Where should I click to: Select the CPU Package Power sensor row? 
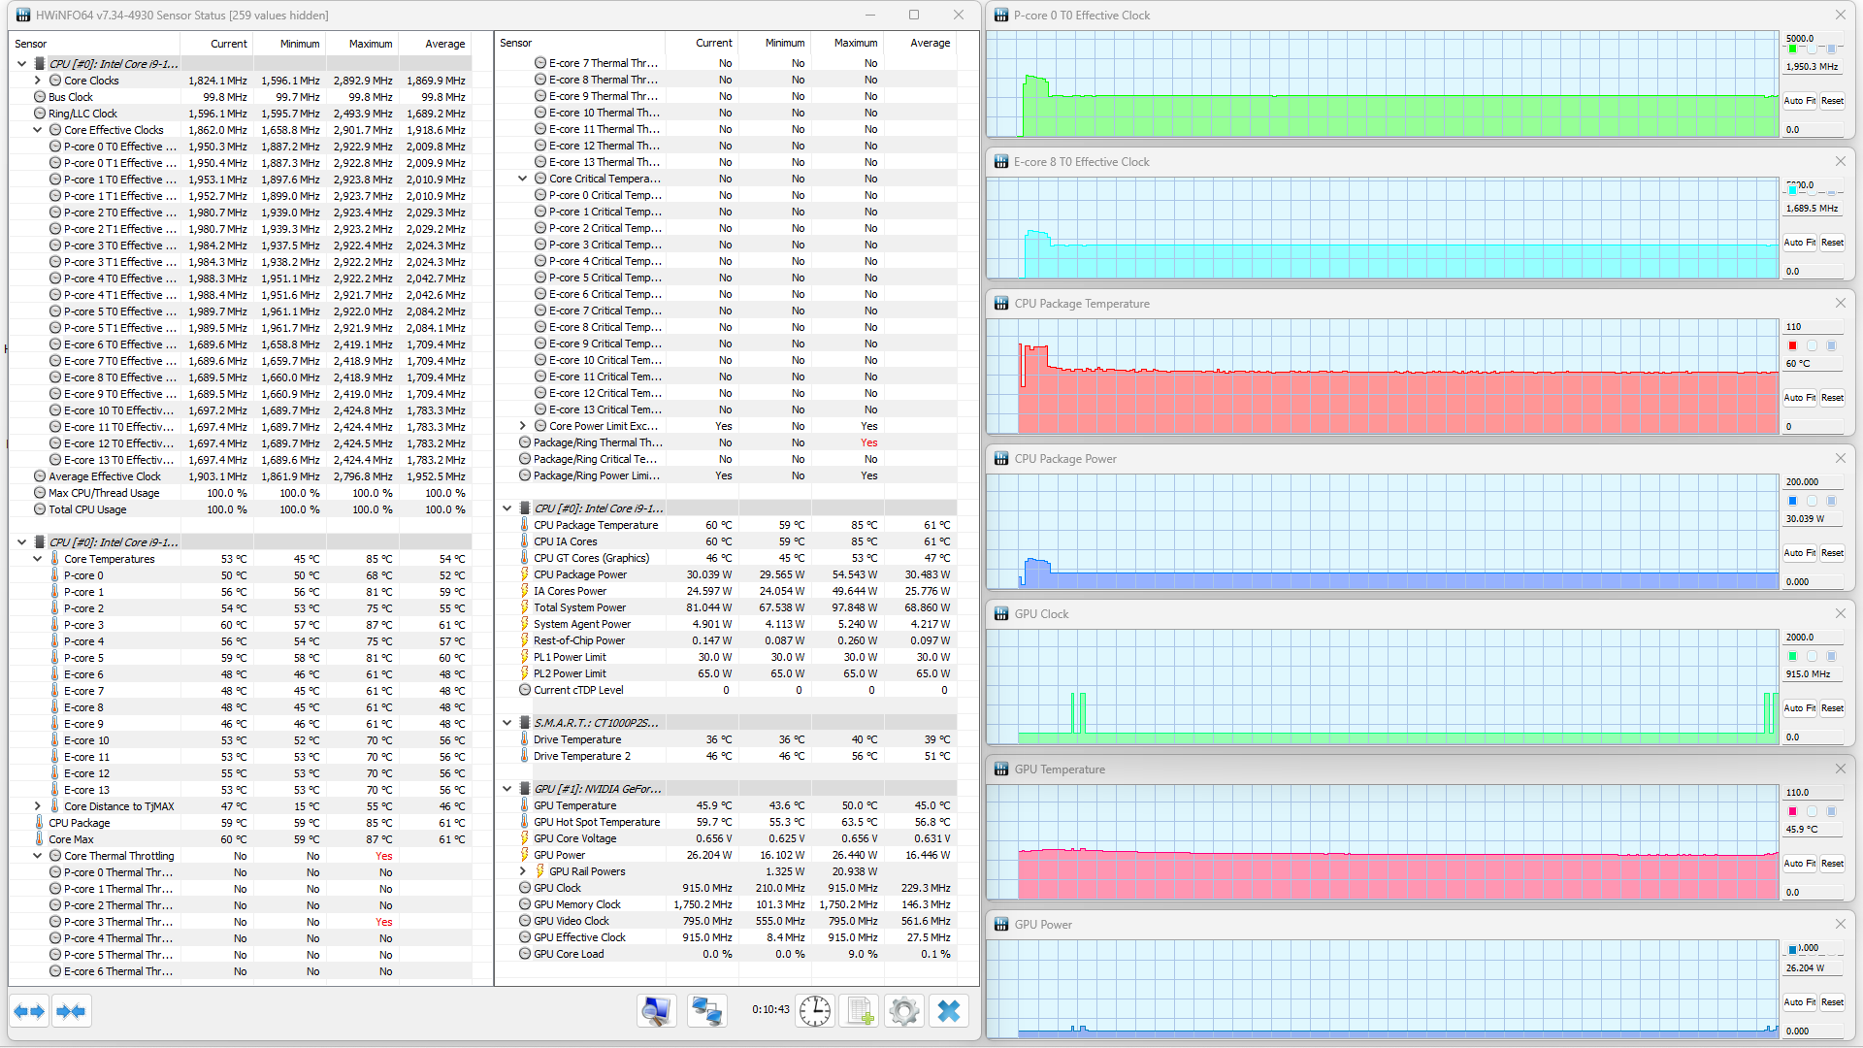pyautogui.click(x=580, y=574)
